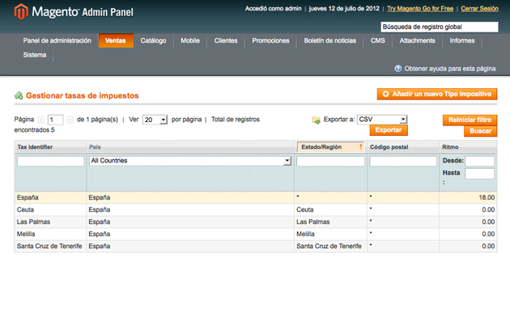510x316 pixels.
Task: Open the Sistema menu
Action: [35, 55]
